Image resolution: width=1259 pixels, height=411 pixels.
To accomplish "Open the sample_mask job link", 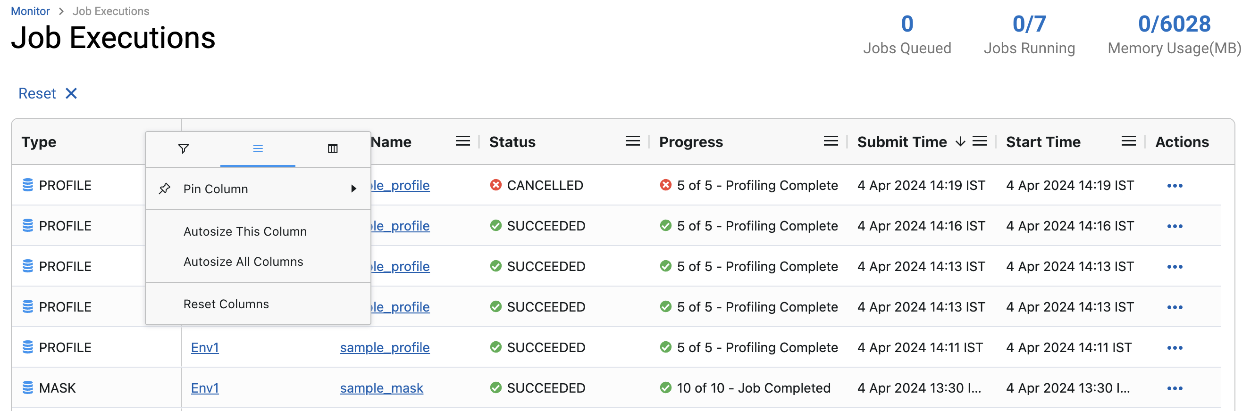I will [381, 388].
